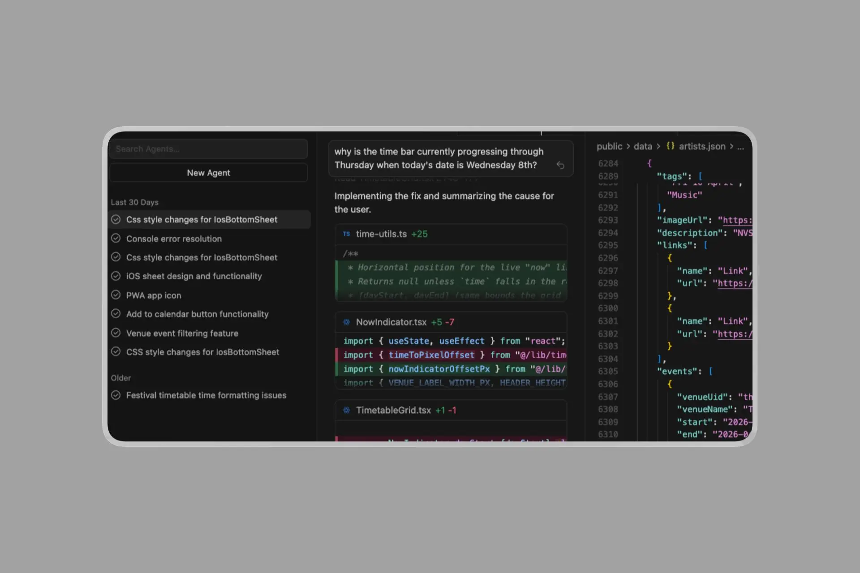The width and height of the screenshot is (860, 573).
Task: Click the "description" key on line 6294
Action: coord(691,233)
